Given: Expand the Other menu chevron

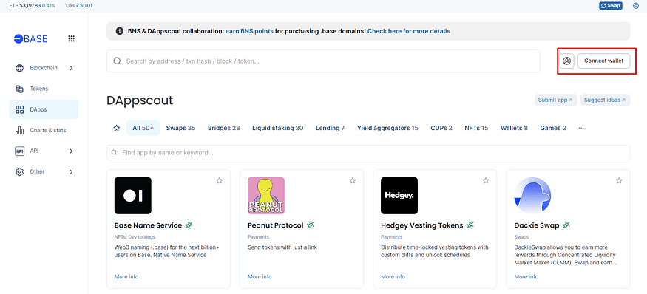Looking at the screenshot, I should pos(71,171).
